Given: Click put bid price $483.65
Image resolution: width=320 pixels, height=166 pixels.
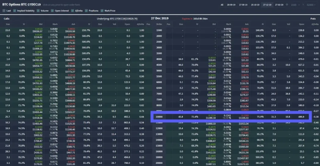Looking at the screenshot, I should tap(212, 106).
